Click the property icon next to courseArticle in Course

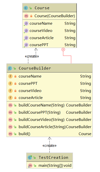(26, 38)
